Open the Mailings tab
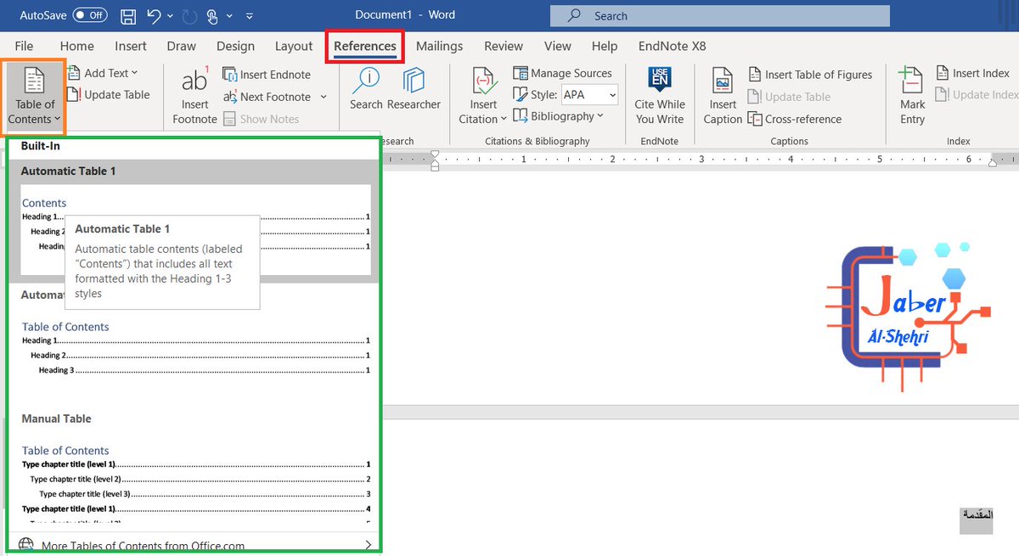1019x556 pixels. point(439,46)
